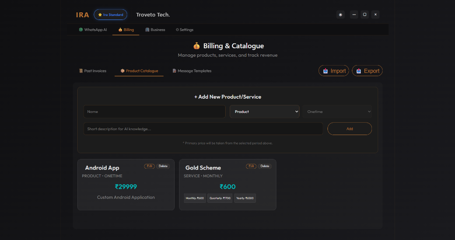Screen dimensions: 455x240
Task: Open the WhatsApp AI tab
Action: point(93,30)
